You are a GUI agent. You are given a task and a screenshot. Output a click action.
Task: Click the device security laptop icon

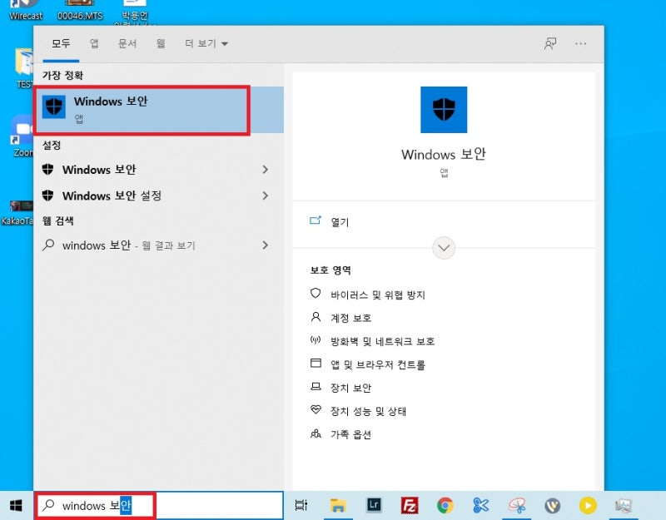point(316,386)
